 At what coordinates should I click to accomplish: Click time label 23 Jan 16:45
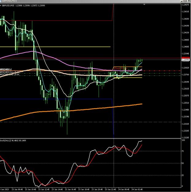tap(71, 190)
